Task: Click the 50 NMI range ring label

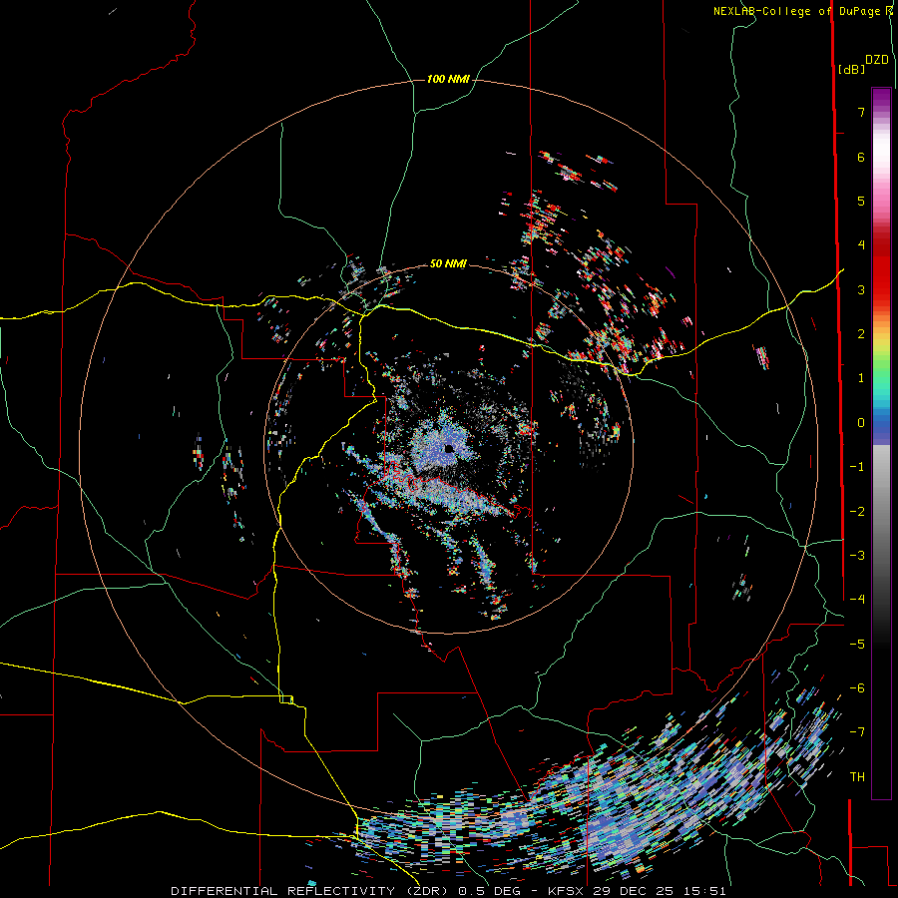Action: 448,263
